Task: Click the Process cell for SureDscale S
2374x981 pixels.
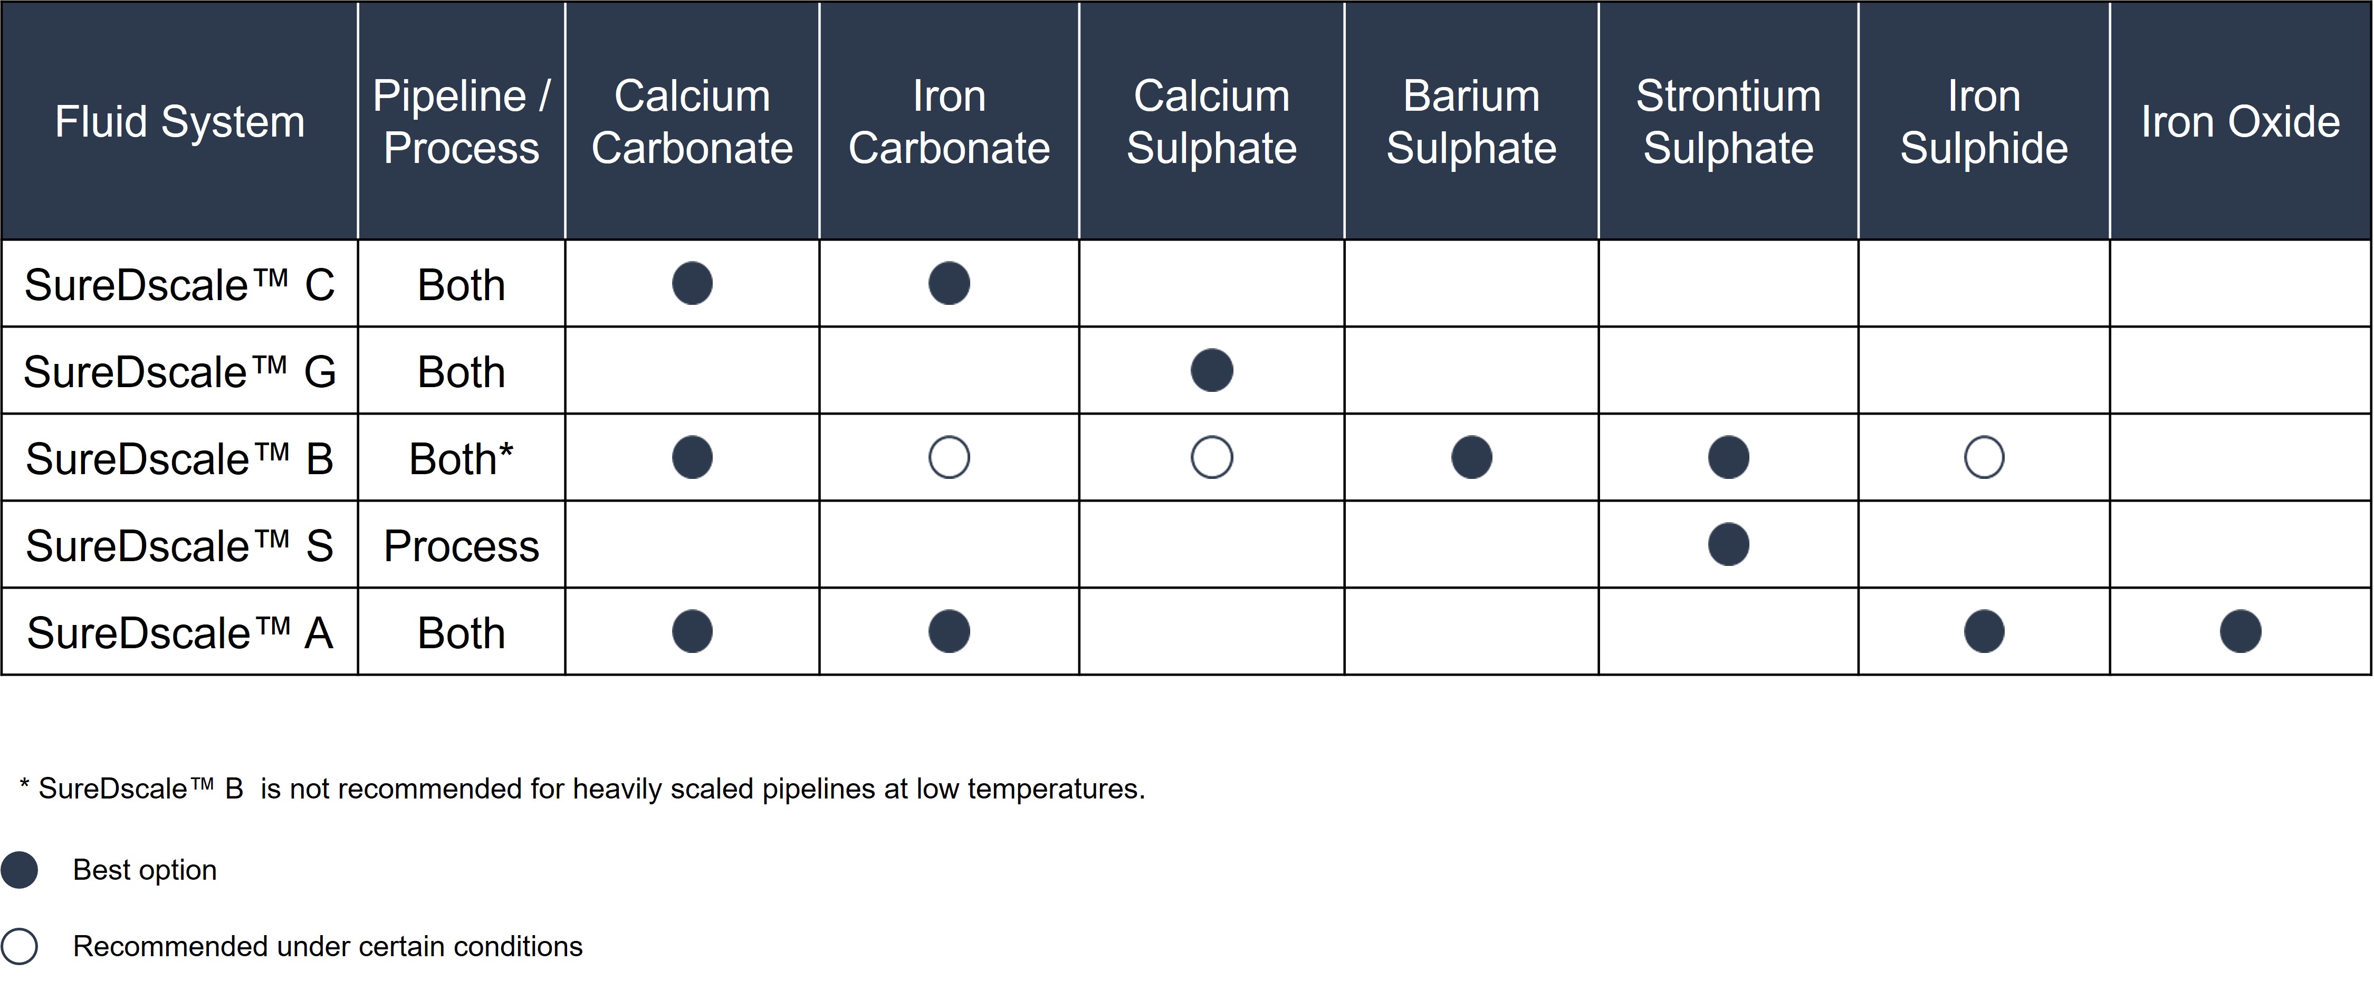Action: pyautogui.click(x=462, y=545)
